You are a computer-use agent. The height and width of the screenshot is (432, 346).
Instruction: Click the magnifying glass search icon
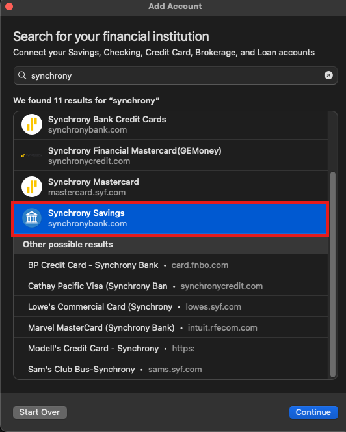pyautogui.click(x=22, y=75)
